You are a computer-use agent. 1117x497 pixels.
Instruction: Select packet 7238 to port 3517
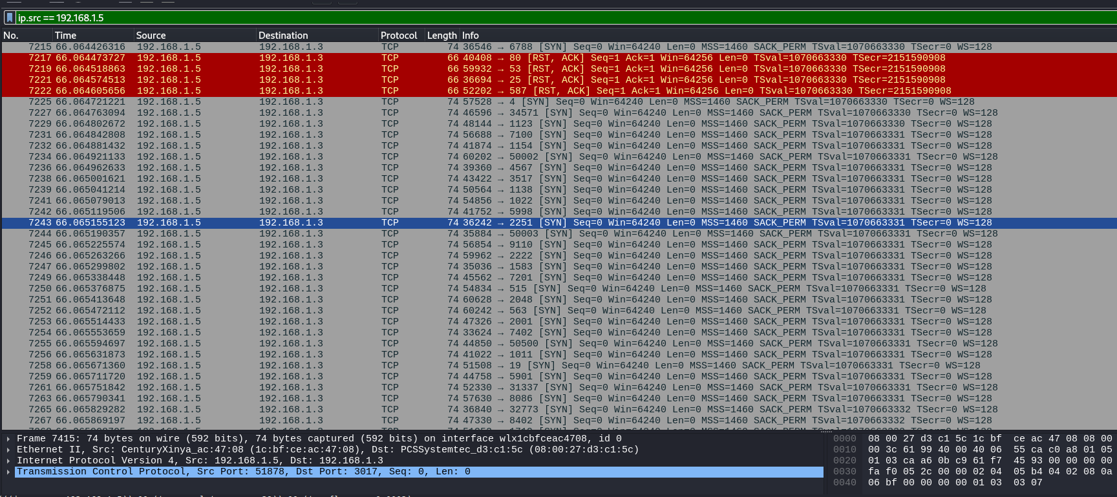(559, 179)
